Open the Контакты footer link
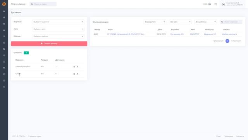The image size is (248, 140). tap(240, 136)
